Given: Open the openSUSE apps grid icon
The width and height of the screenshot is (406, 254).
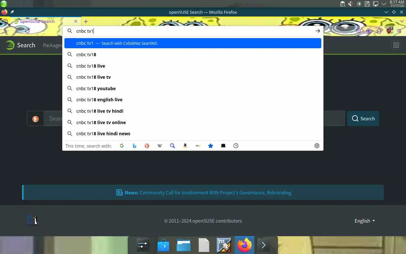Looking at the screenshot, I should [396, 45].
